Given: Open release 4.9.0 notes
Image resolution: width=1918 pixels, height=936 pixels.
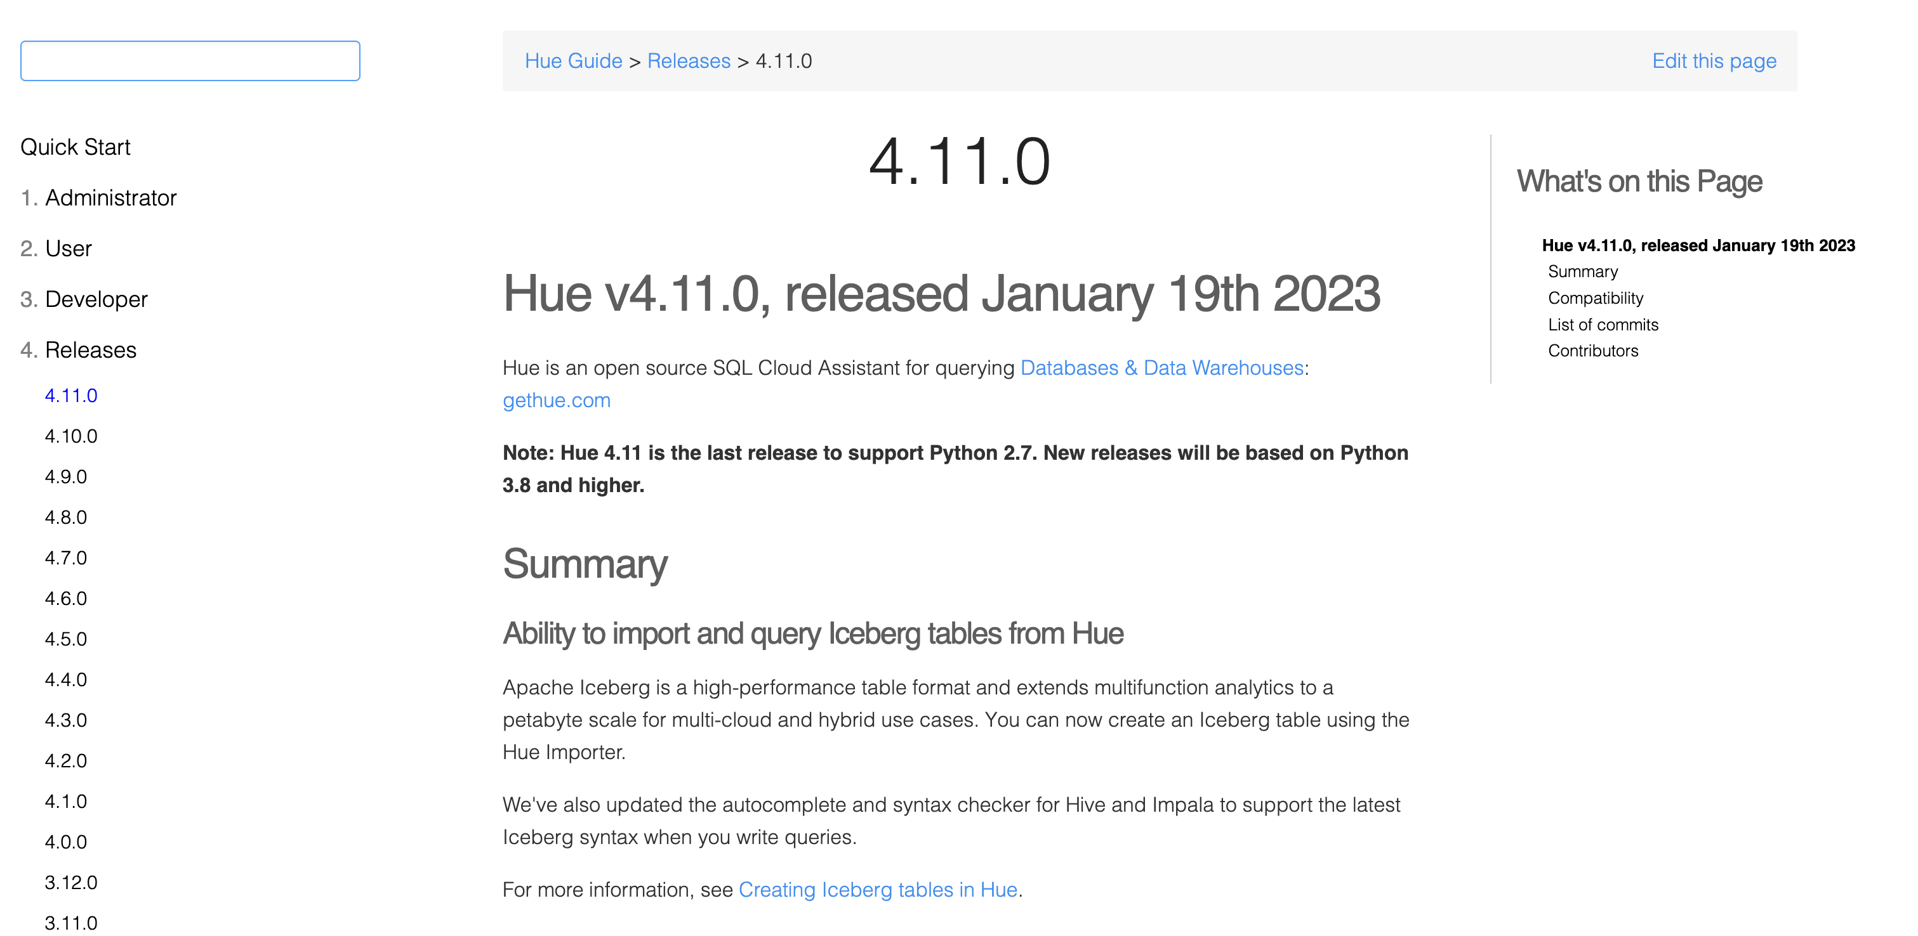Looking at the screenshot, I should coord(65,477).
